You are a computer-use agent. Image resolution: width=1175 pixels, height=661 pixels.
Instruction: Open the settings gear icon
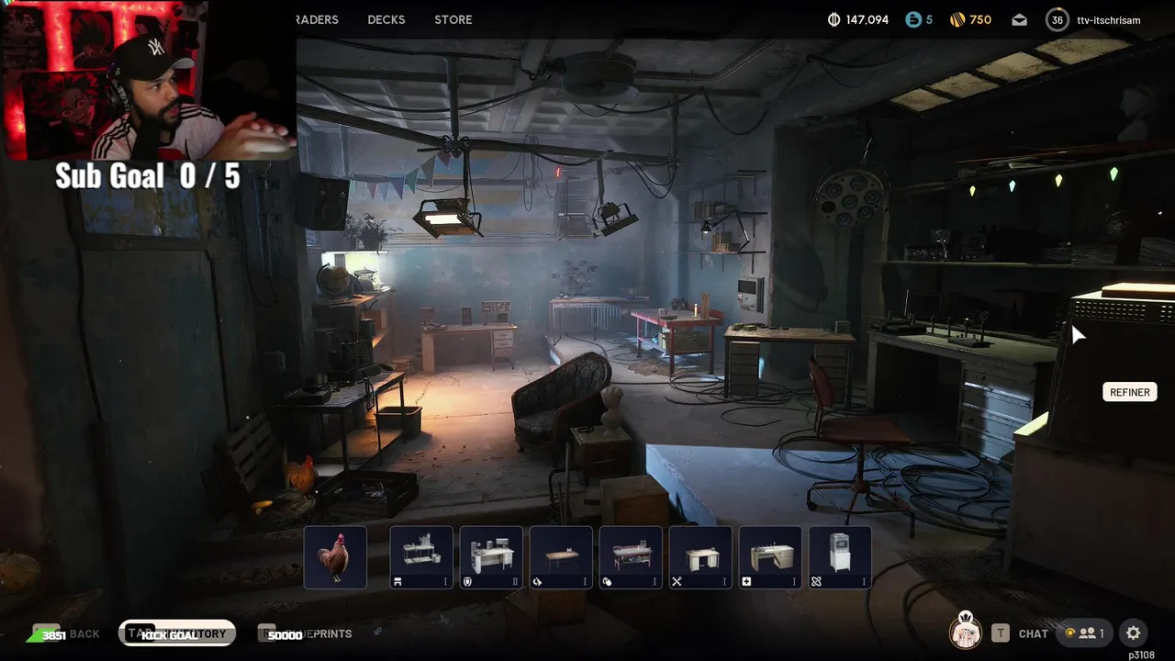click(x=1133, y=633)
